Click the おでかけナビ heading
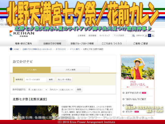The height and width of the screenshot is (124, 165). pyautogui.click(x=23, y=61)
